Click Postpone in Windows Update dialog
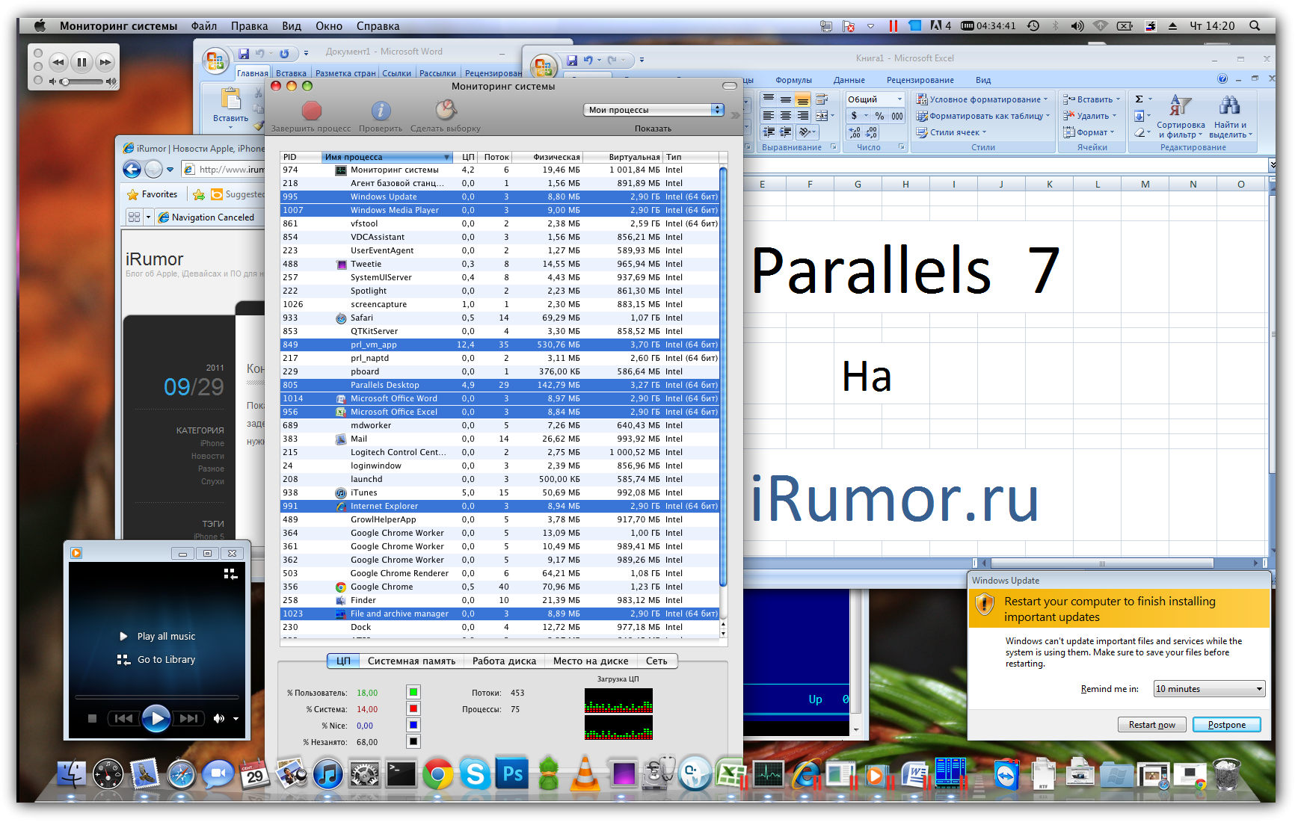This screenshot has width=1295, height=822. (1226, 725)
